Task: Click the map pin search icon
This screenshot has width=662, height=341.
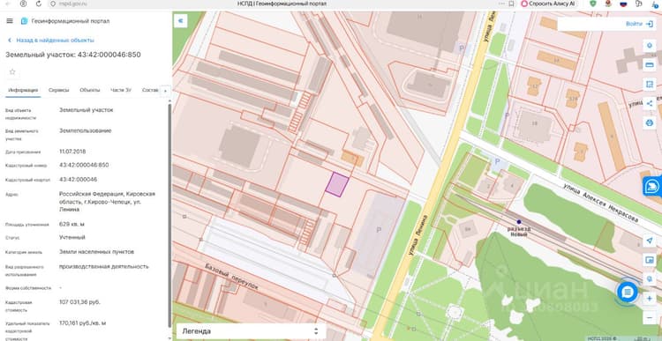Action: click(x=650, y=278)
